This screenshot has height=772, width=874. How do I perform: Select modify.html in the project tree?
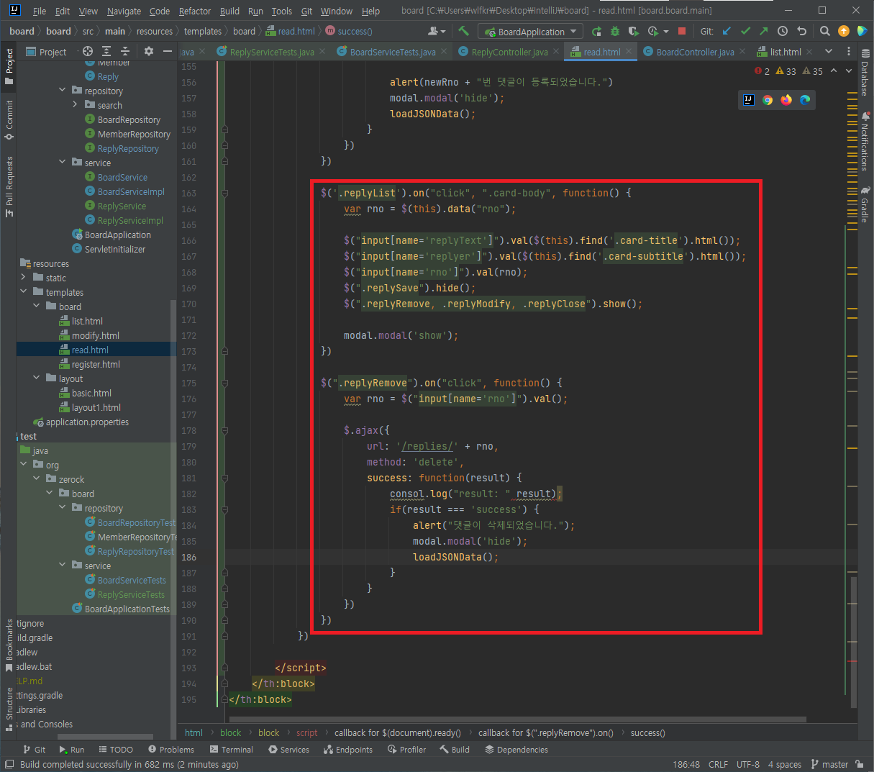click(x=95, y=335)
